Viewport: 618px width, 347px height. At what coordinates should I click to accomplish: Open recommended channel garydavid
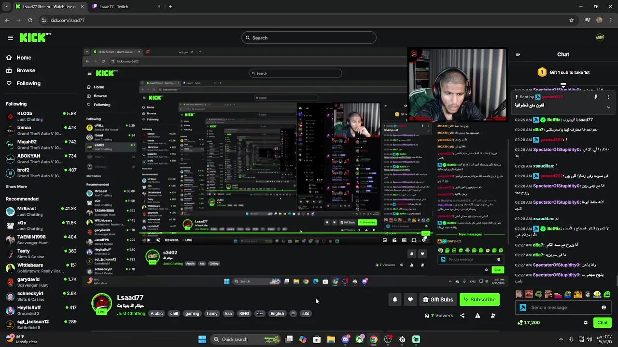pyautogui.click(x=41, y=282)
